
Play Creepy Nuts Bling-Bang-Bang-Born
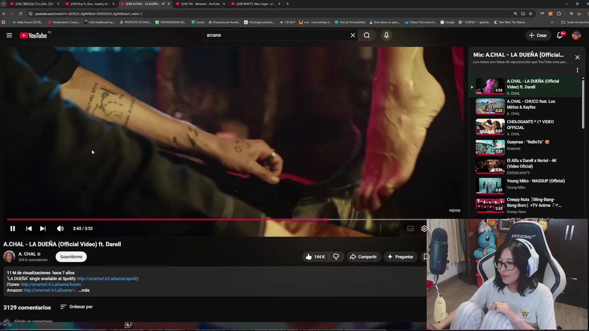tap(525, 205)
